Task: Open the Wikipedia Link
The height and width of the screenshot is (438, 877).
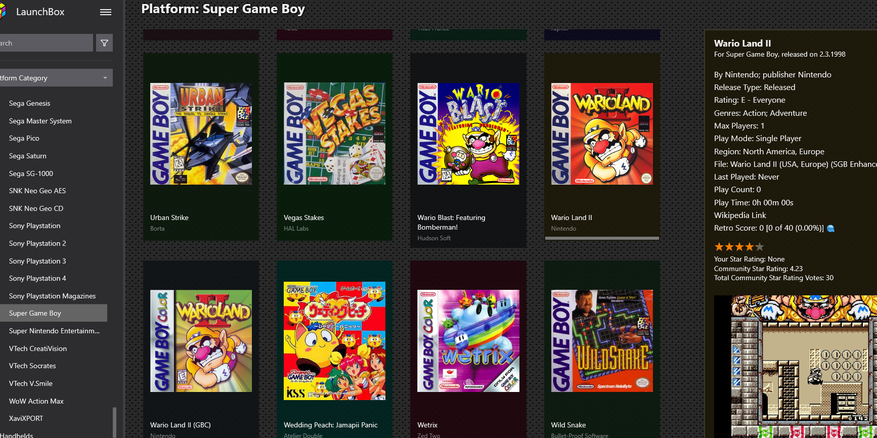Action: point(740,215)
